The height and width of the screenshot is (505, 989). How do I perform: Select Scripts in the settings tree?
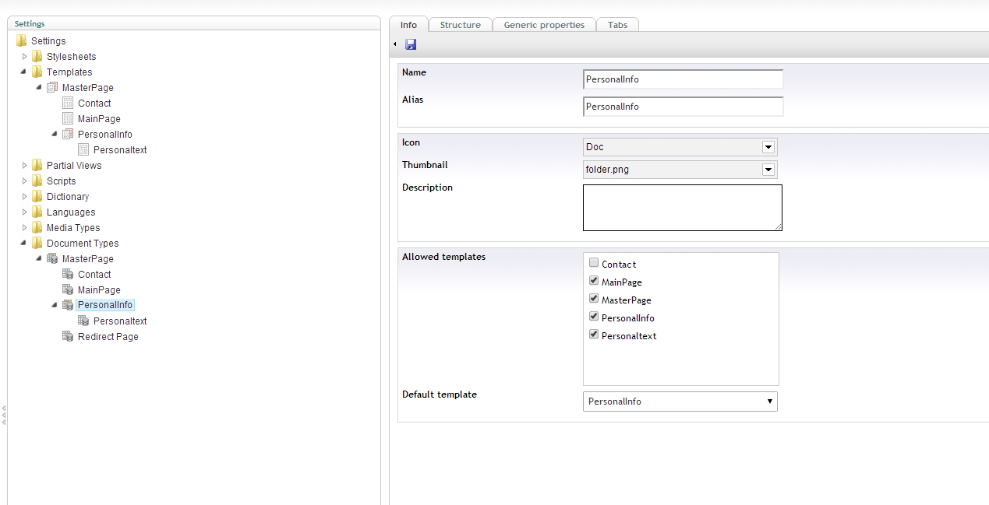tap(61, 181)
